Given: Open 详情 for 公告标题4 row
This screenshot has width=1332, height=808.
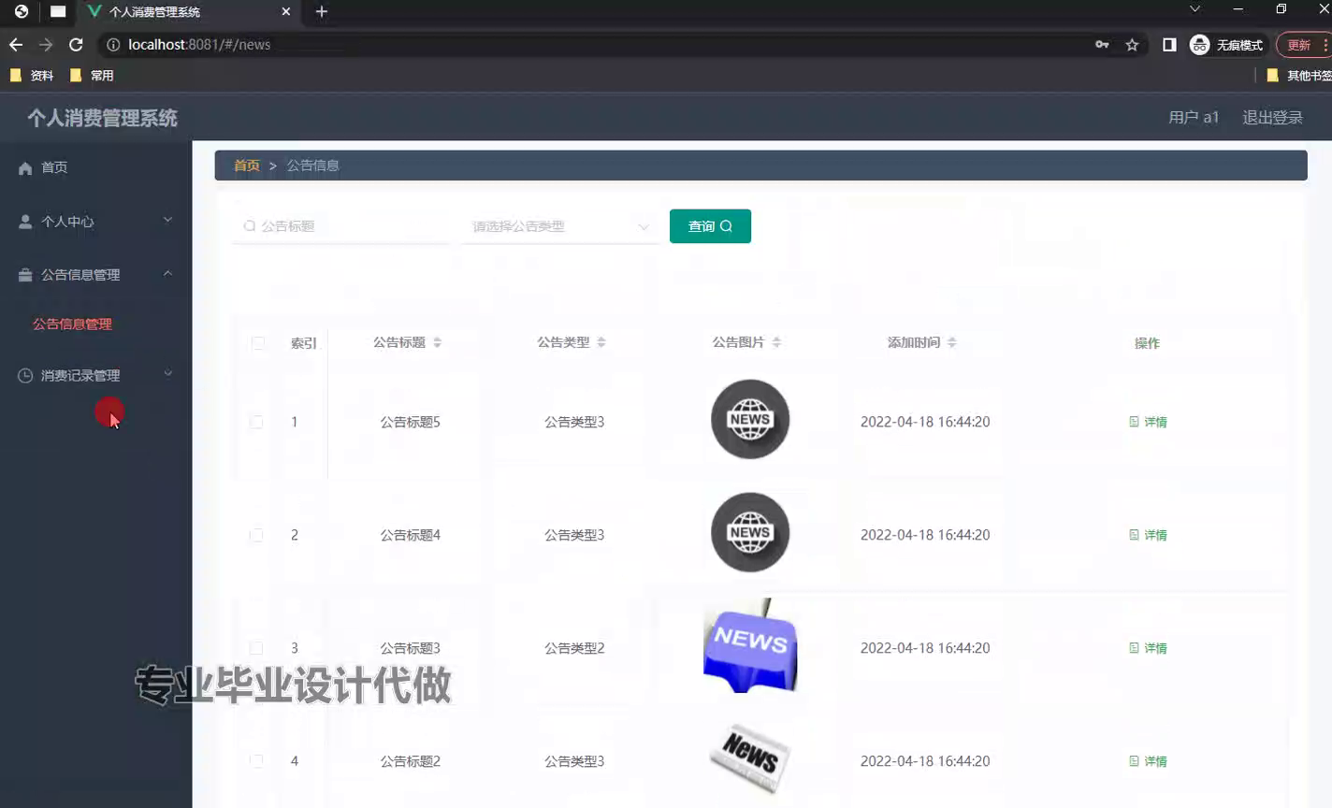Looking at the screenshot, I should point(1148,536).
